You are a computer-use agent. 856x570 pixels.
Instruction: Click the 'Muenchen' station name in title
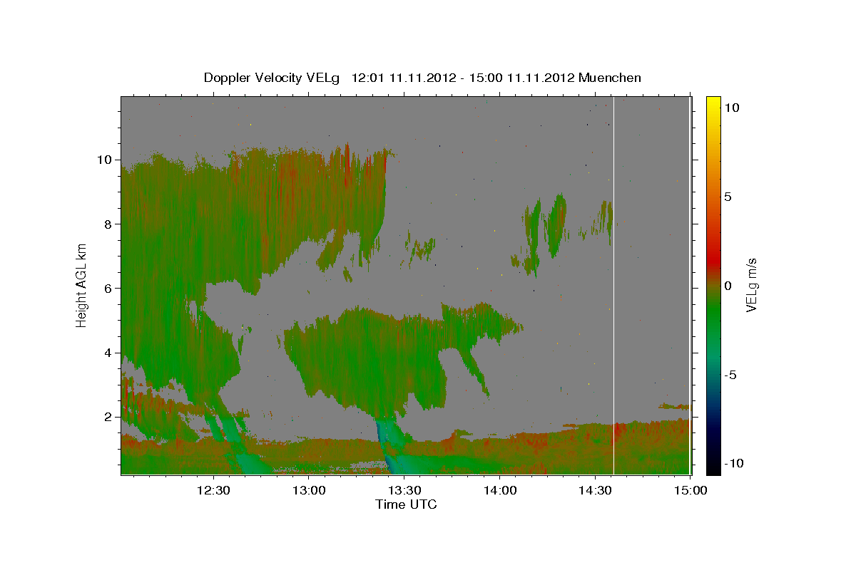point(610,78)
